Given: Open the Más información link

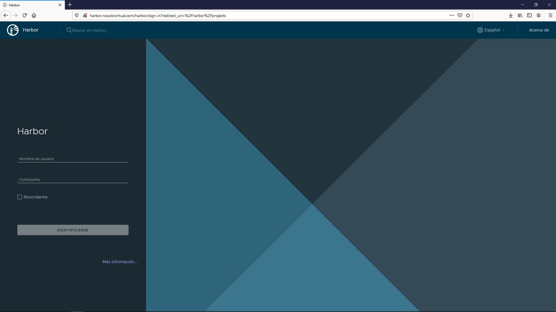Looking at the screenshot, I should point(120,261).
